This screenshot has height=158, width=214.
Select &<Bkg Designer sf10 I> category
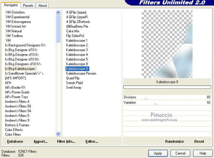tap(21, 50)
